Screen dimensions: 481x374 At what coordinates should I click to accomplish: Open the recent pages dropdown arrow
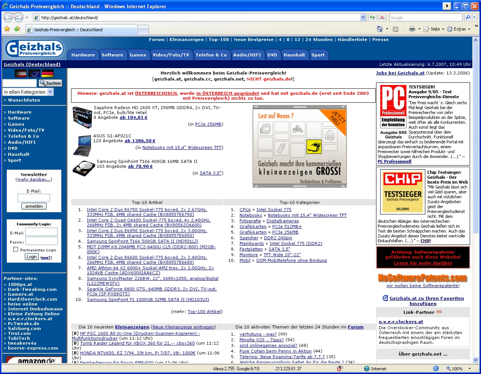pyautogui.click(x=27, y=18)
